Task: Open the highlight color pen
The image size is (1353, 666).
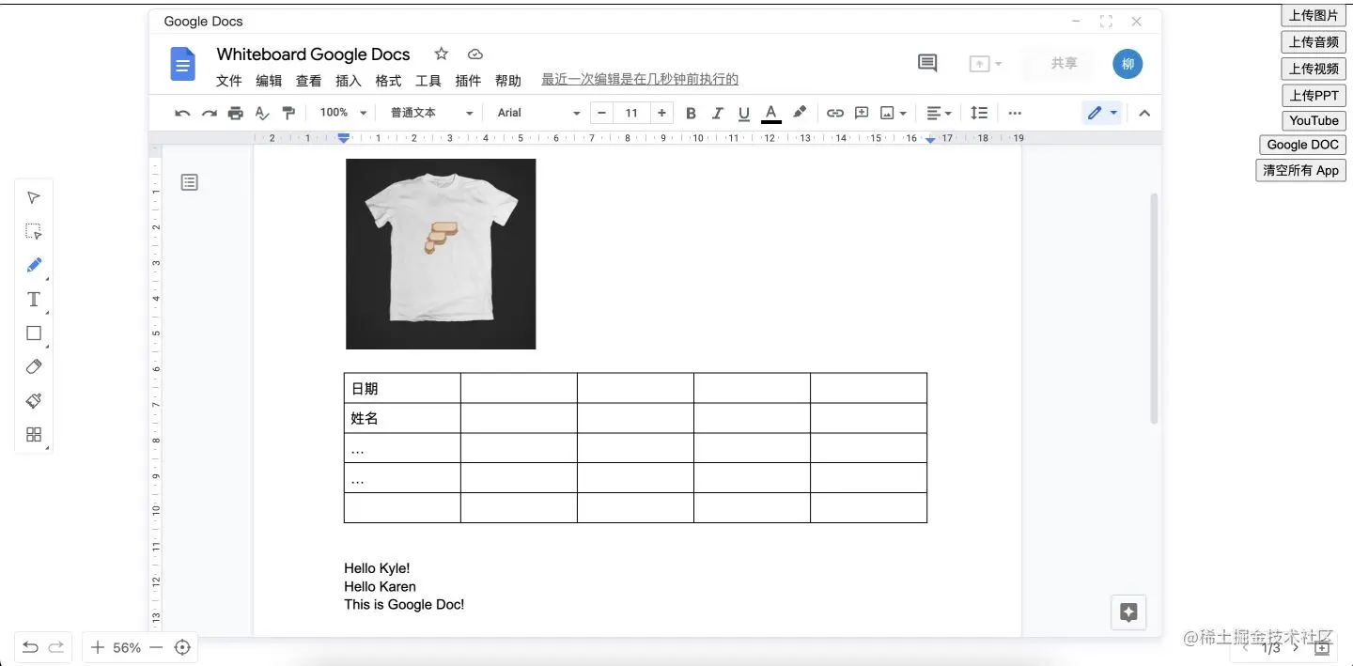Action: [800, 113]
